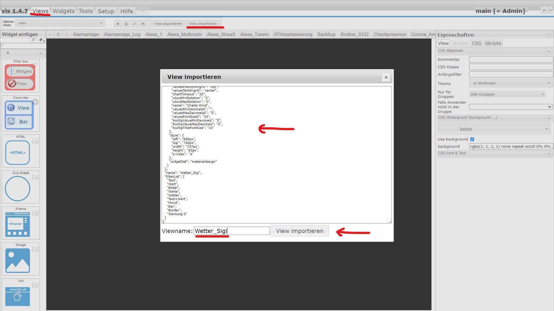Open the Aktiver View main dropdown

click(60, 23)
